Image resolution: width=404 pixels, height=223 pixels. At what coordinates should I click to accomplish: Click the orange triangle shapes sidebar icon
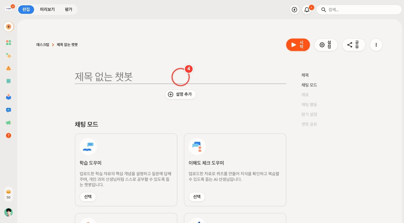tap(9, 68)
